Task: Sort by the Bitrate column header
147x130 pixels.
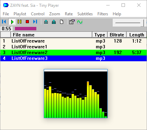Action: [x=117, y=35]
